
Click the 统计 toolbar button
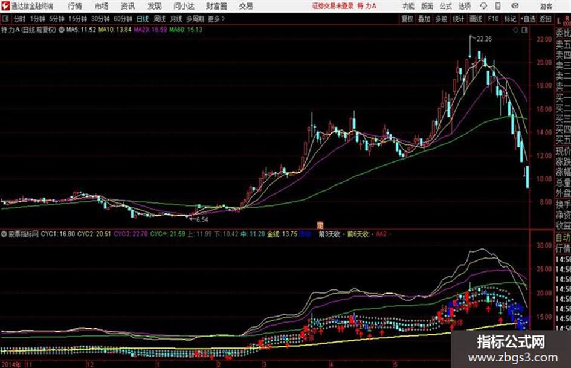(458, 19)
